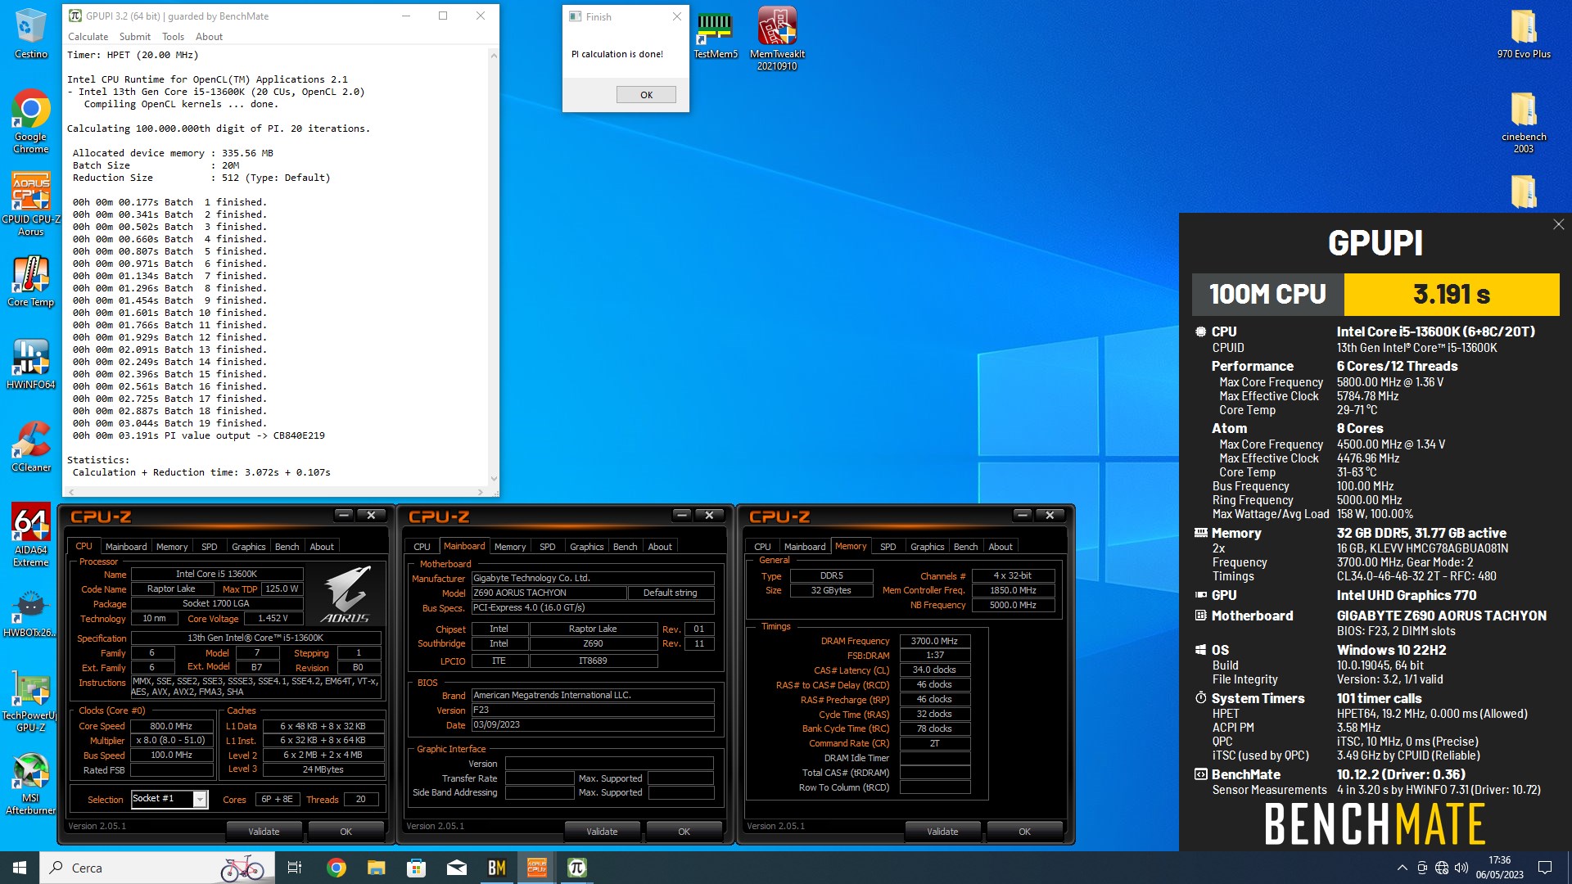This screenshot has width=1572, height=884.
Task: Switch to GPUPI taskbar icon
Action: coord(577,868)
